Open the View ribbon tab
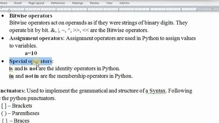The width and height of the screenshot is (219, 123). coord(109,3)
